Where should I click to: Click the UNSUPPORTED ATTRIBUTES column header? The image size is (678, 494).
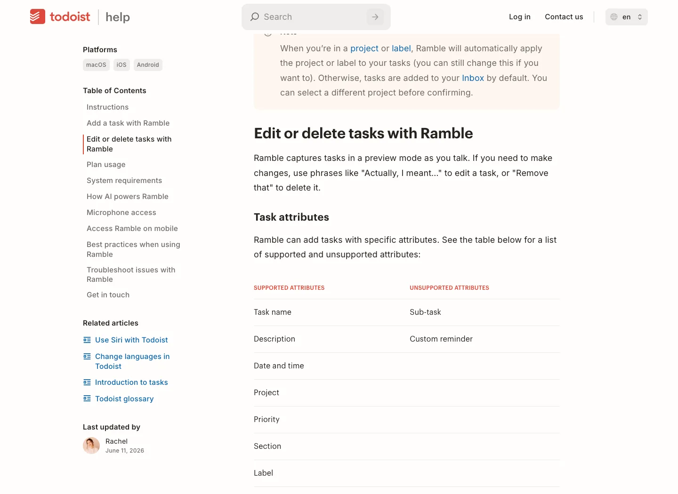pyautogui.click(x=449, y=288)
